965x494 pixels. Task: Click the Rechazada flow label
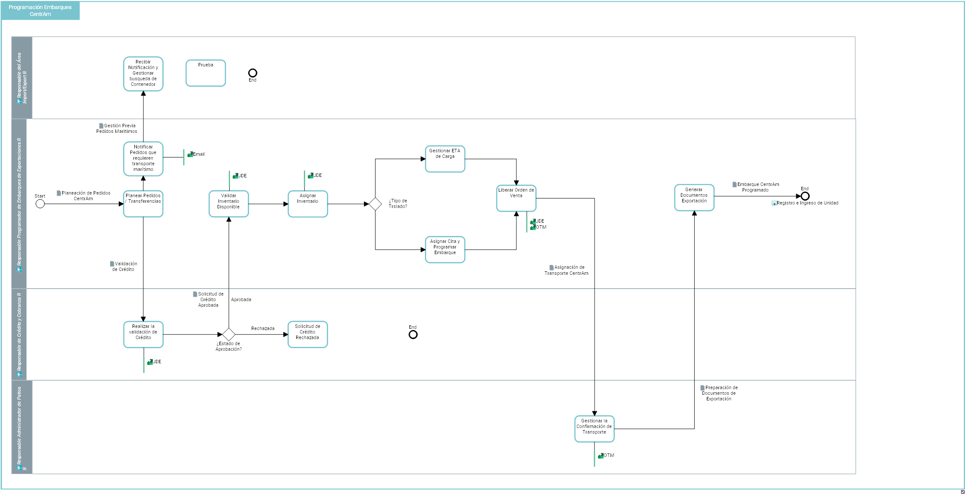pos(263,328)
